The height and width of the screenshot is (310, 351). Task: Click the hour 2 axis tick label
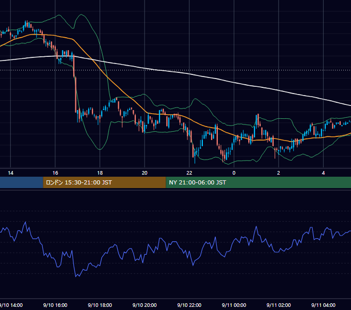point(278,173)
